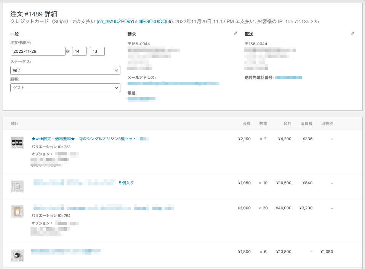Click thumbnail of the ¥2,000 product row
Image resolution: width=365 pixels, height=269 pixels.
[17, 211]
